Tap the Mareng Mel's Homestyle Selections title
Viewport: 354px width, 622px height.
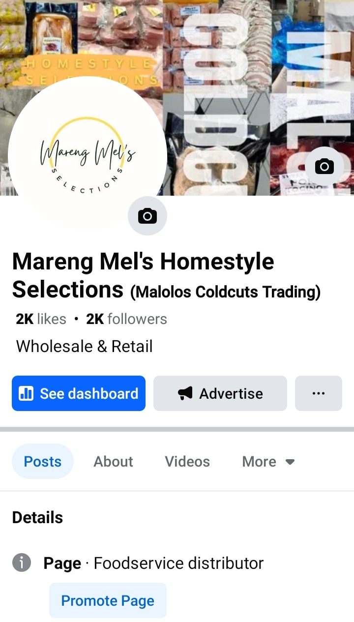click(x=143, y=275)
